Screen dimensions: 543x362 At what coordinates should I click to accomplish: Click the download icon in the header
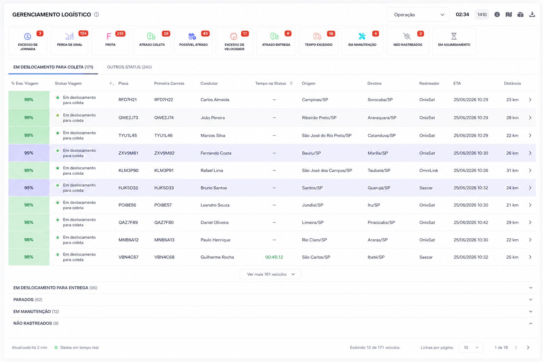(532, 14)
